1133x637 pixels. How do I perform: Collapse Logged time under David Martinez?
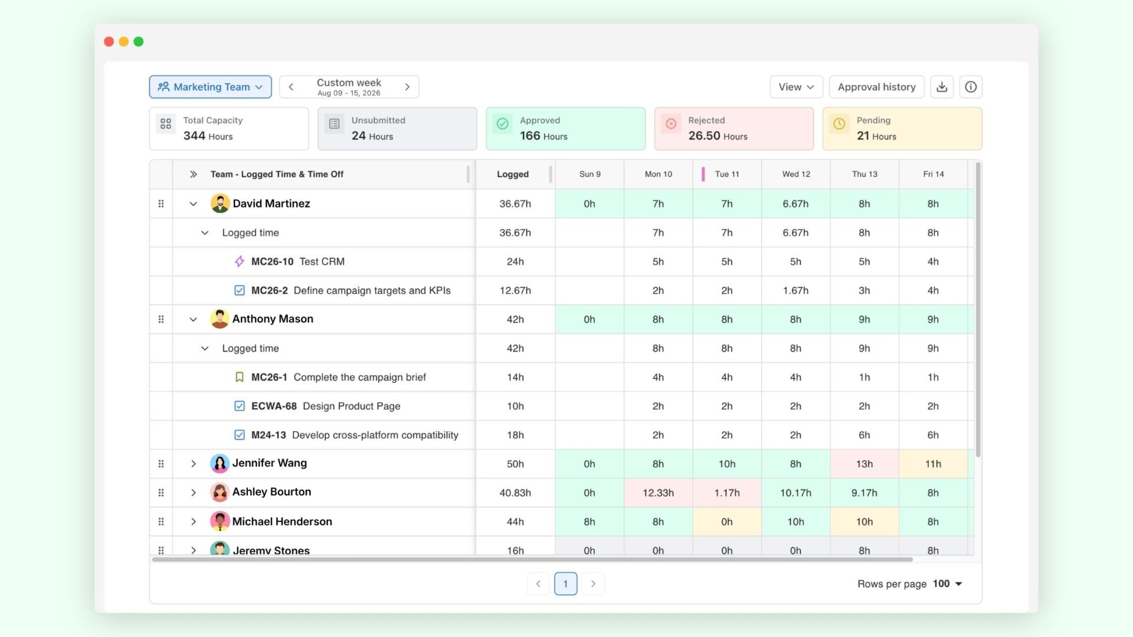[x=205, y=232]
